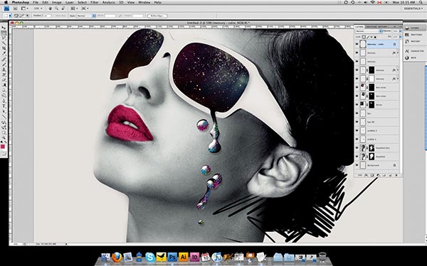Click the Essentials workspace button
The image size is (427, 266).
coord(413,9)
